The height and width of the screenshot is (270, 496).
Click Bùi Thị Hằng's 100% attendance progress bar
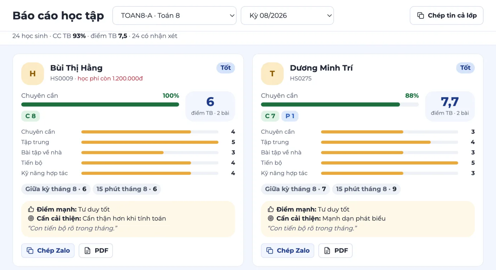click(100, 104)
